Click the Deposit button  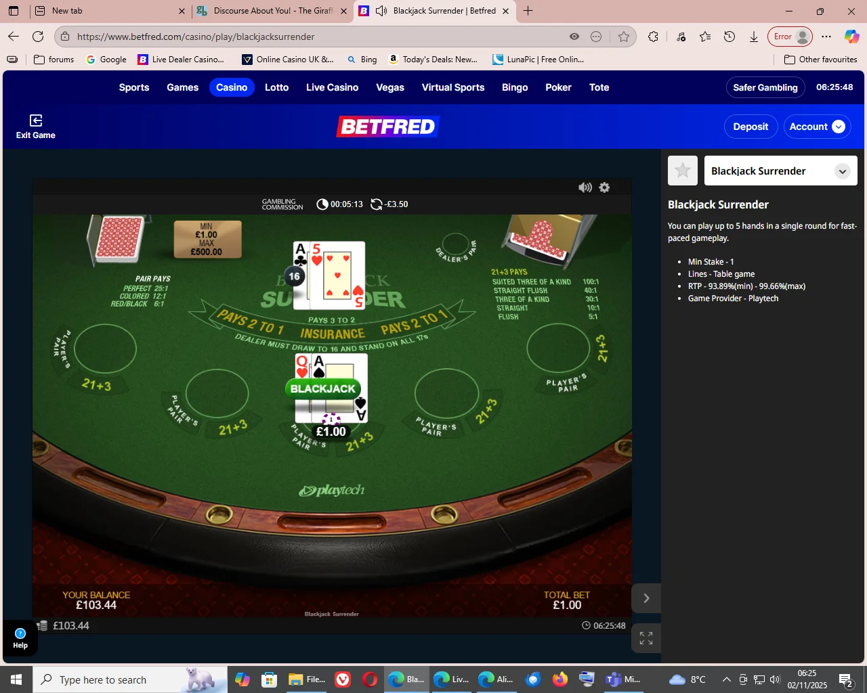click(x=750, y=127)
